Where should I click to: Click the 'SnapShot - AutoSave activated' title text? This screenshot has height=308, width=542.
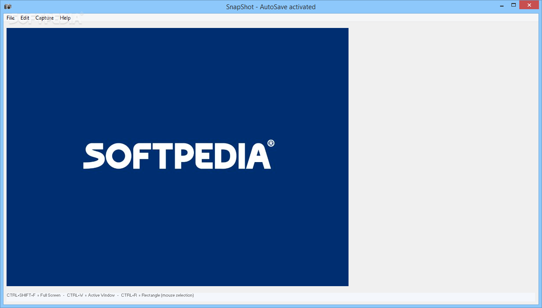271,7
